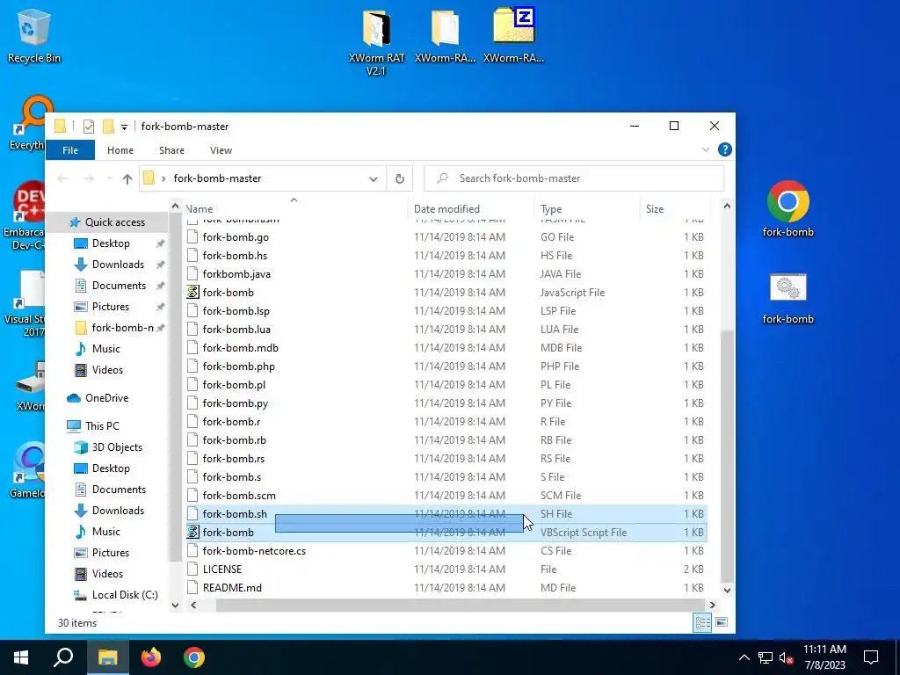Screen dimensions: 900x675
Task: Select fork-bomb.py file
Action: (x=446, y=403)
